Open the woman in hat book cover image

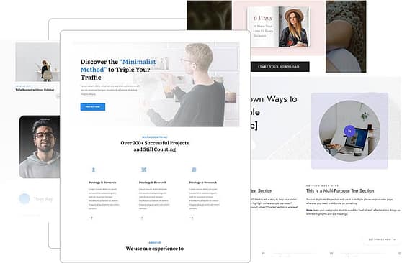pyautogui.click(x=294, y=27)
